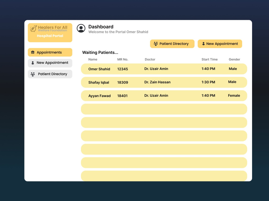This screenshot has width=269, height=201.
Task: Create a New Appointment using top button
Action: click(x=220, y=44)
